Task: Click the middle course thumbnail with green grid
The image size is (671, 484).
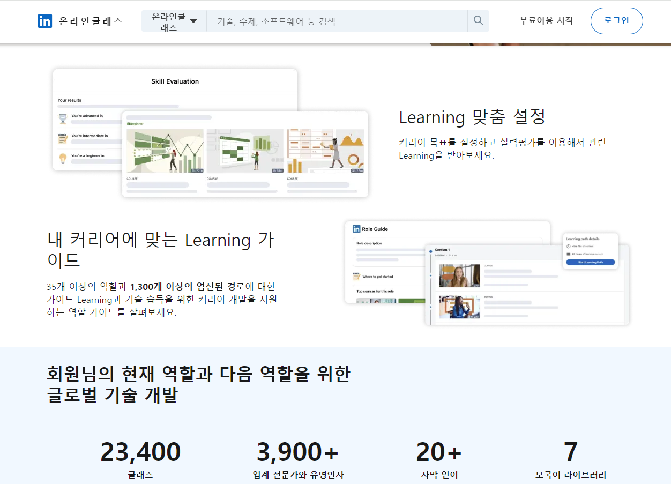Action: [245, 151]
